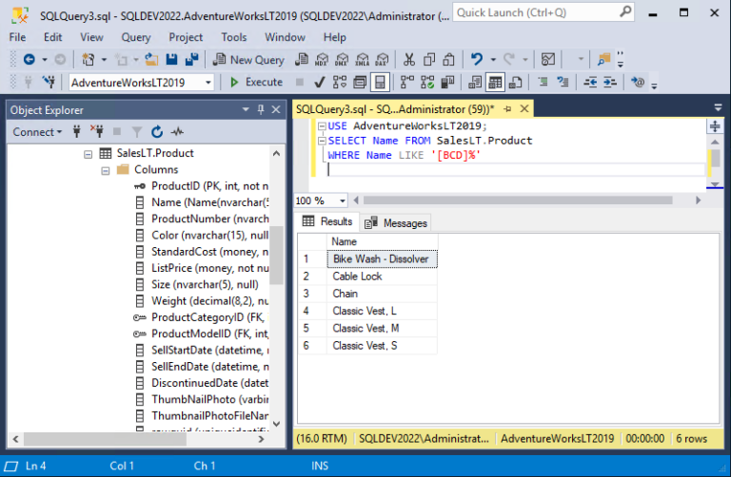Refresh the Object Explorer tree

pyautogui.click(x=157, y=132)
